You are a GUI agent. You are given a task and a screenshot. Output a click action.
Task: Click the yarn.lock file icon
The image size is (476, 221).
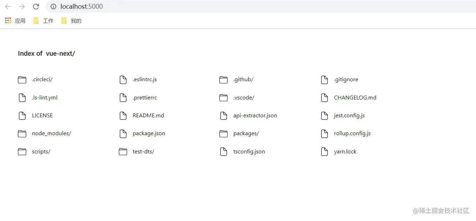point(324,152)
